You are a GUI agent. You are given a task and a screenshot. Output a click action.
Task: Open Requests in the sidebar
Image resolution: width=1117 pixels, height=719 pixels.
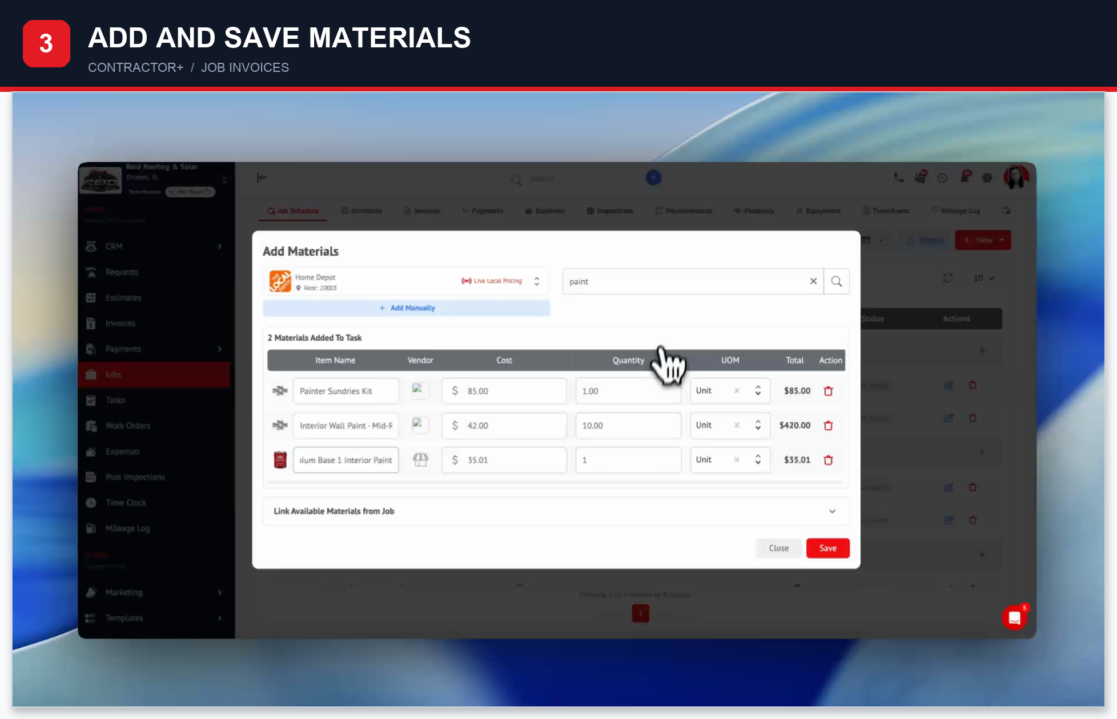click(154, 272)
